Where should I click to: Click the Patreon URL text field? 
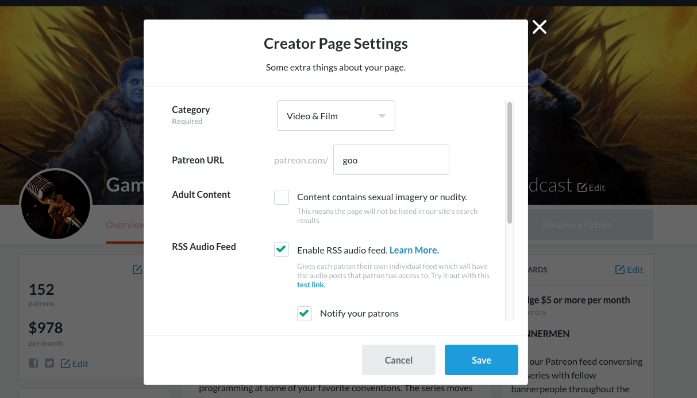tap(391, 160)
